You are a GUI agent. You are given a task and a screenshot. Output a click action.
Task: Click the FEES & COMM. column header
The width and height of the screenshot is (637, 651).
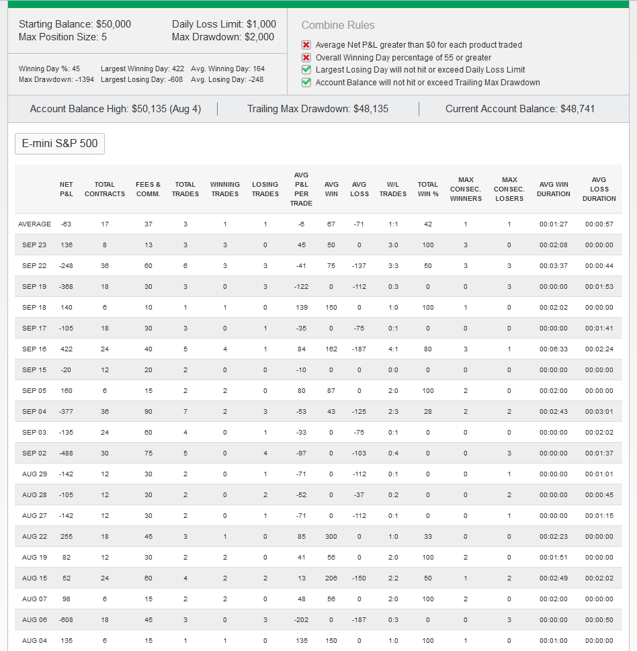(148, 189)
